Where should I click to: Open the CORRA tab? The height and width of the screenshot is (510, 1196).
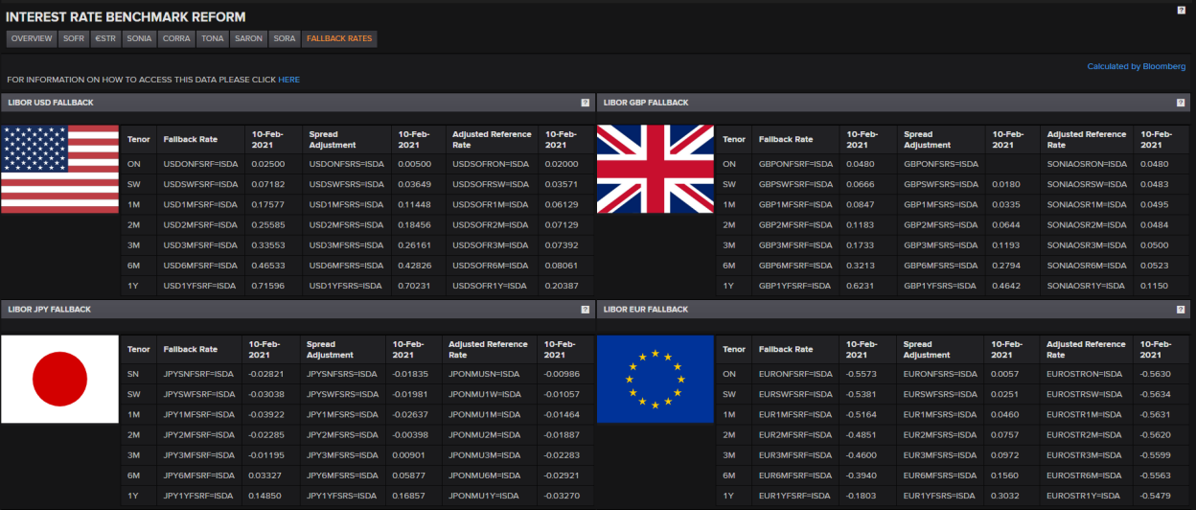(176, 39)
